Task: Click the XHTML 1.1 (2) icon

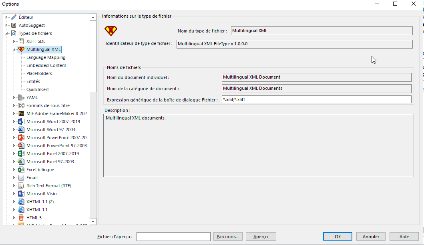Action: tap(21, 202)
